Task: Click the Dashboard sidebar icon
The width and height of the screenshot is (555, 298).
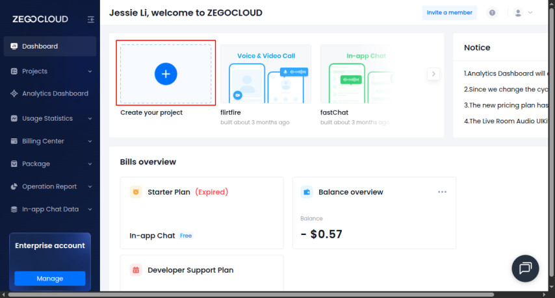Action: tap(14, 46)
